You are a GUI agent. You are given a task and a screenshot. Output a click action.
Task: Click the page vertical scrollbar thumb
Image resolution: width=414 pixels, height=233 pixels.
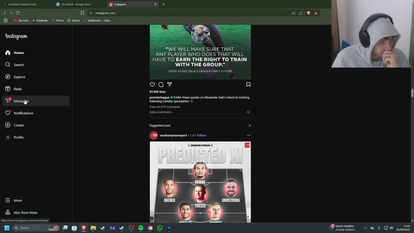[x=412, y=93]
